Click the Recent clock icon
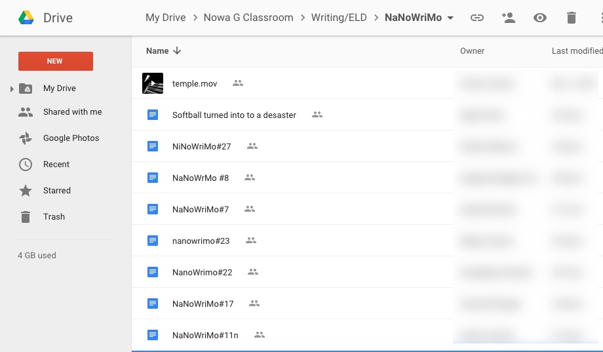This screenshot has height=352, width=603. tap(26, 165)
